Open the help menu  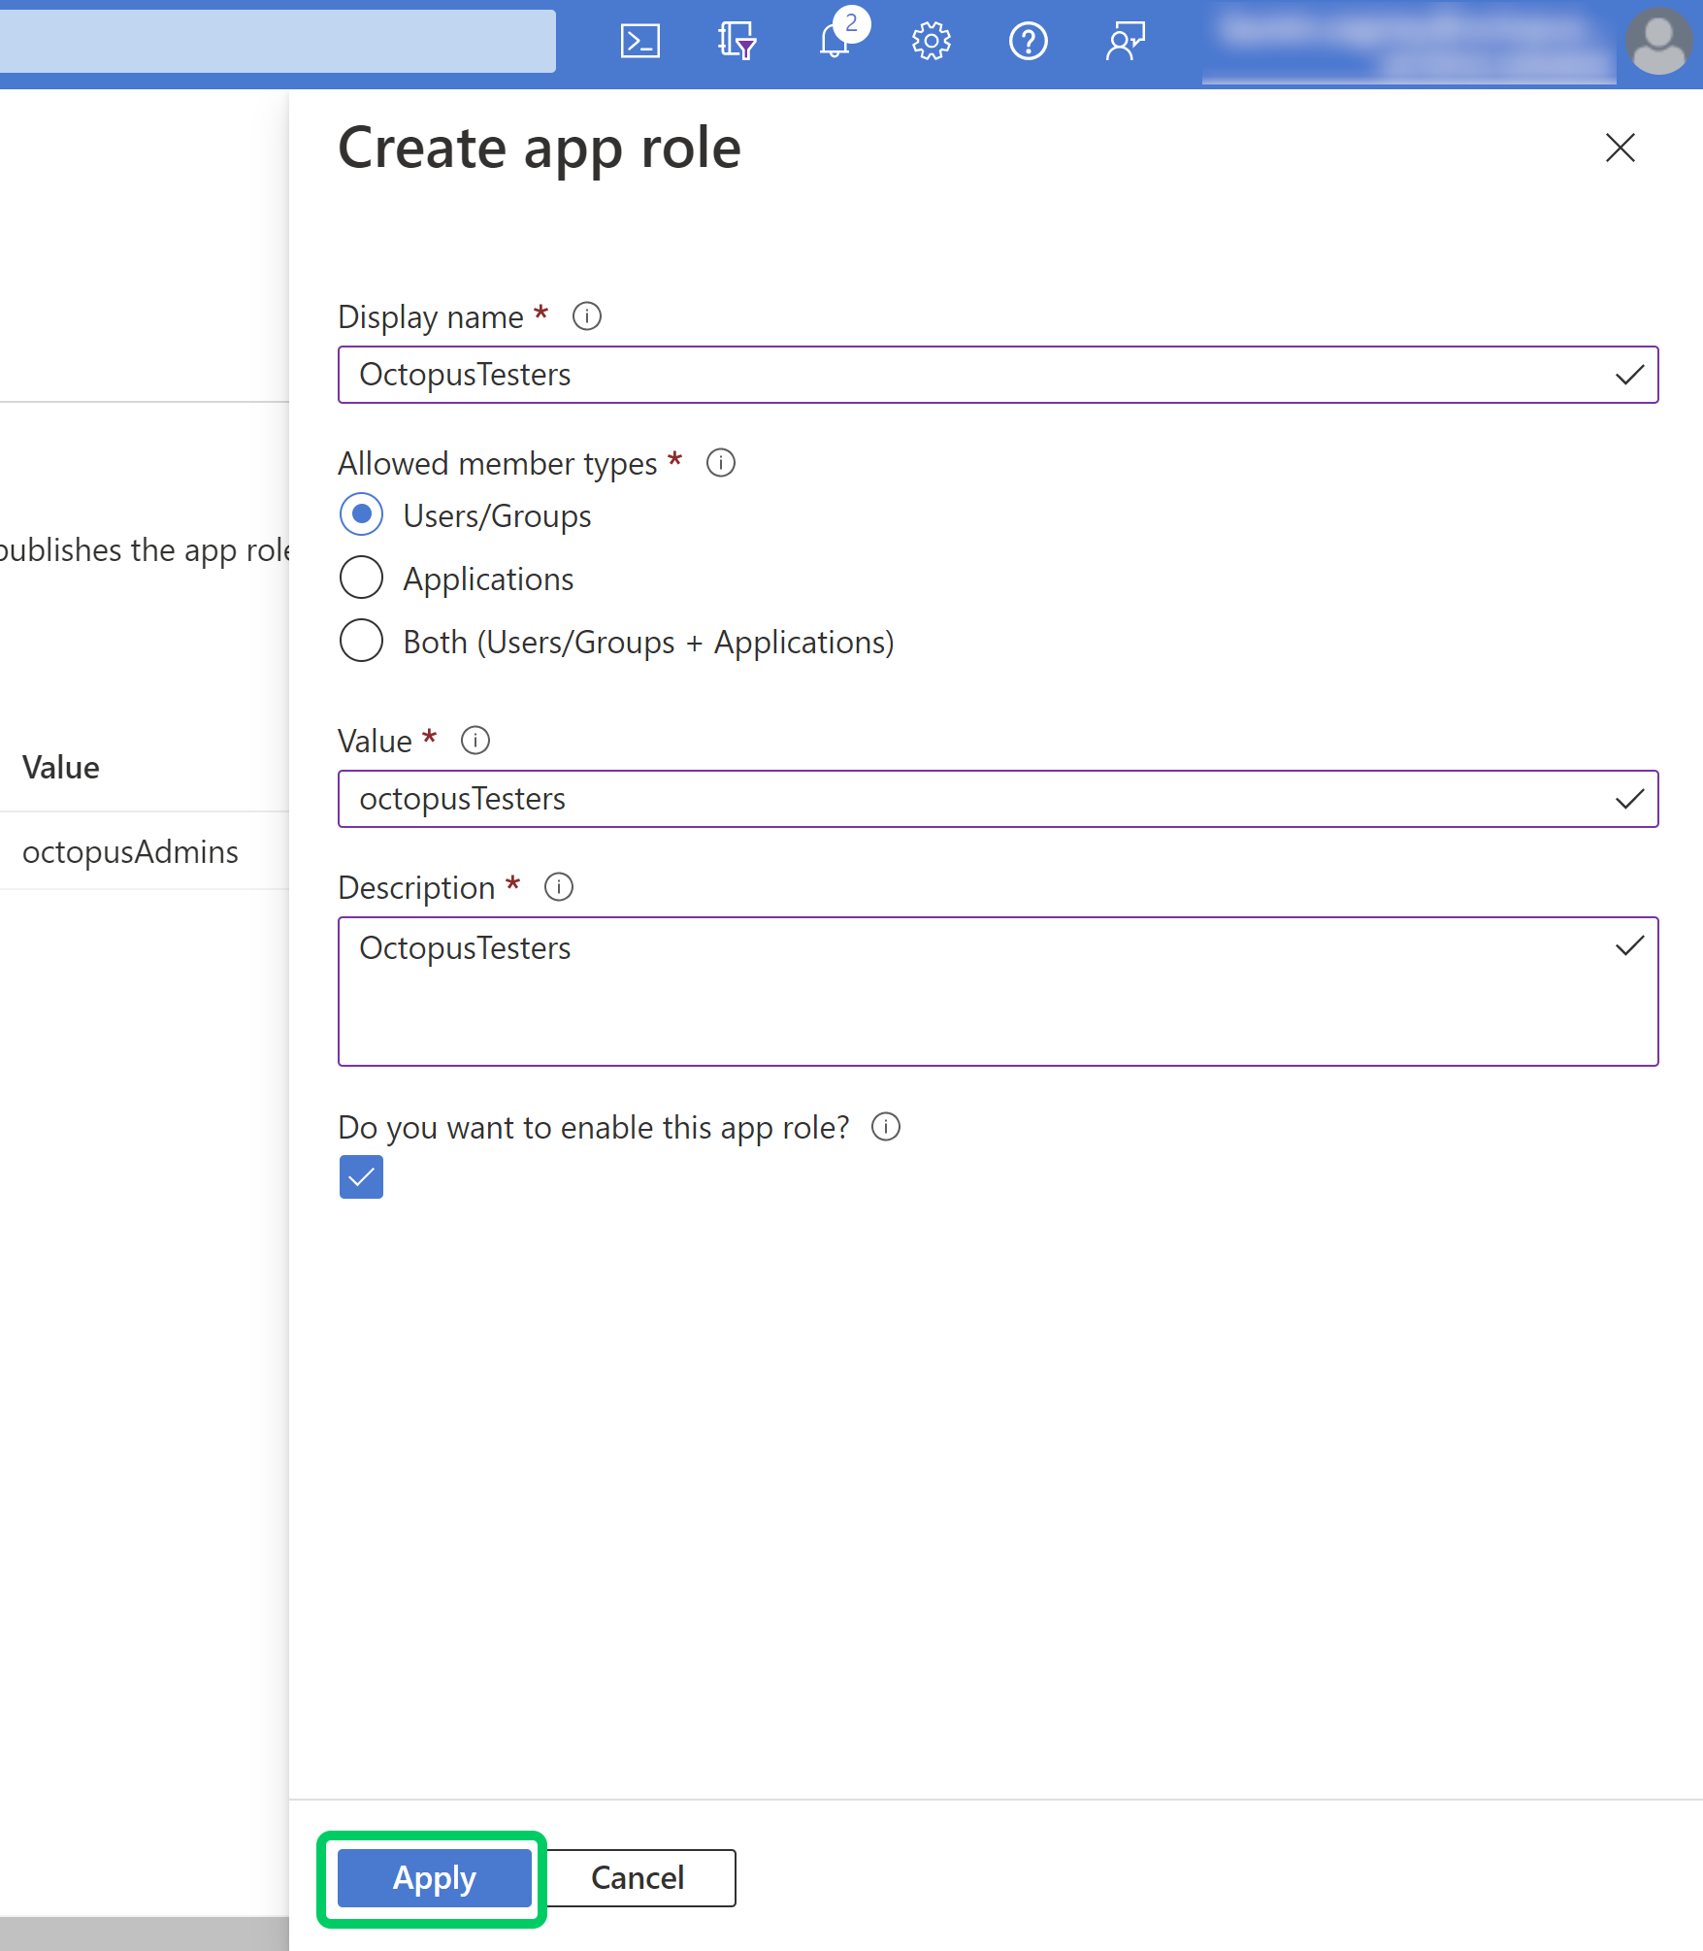(x=1028, y=41)
